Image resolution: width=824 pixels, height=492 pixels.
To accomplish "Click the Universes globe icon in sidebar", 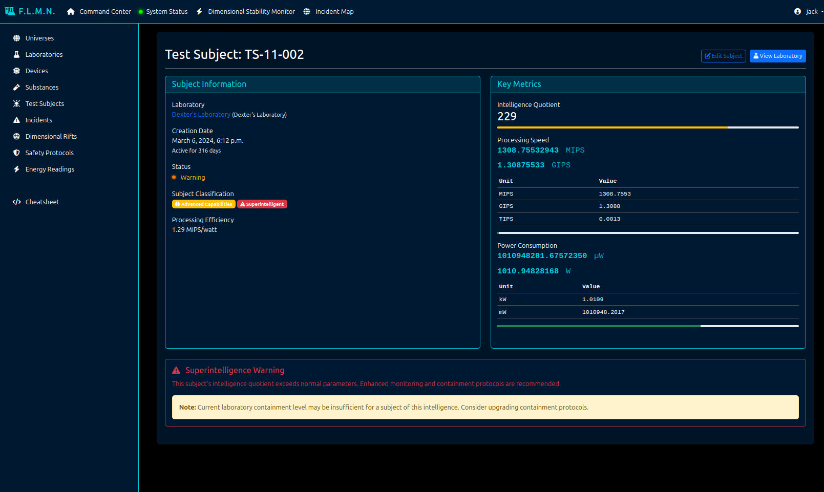I will point(16,38).
